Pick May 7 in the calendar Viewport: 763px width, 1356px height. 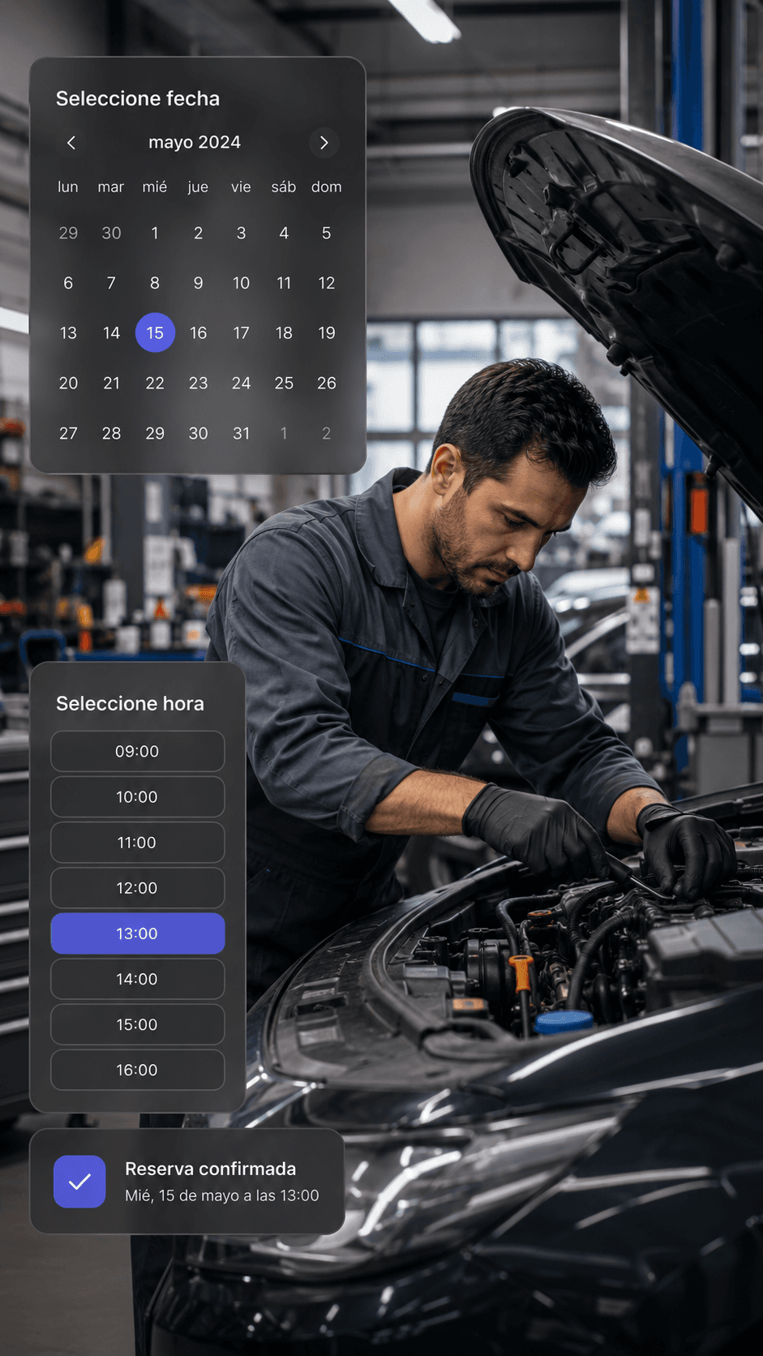111,283
